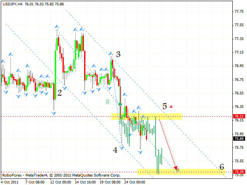The height and width of the screenshot is (185, 247).
Task: Click the 76.75 price axis label
Action: click(239, 80)
